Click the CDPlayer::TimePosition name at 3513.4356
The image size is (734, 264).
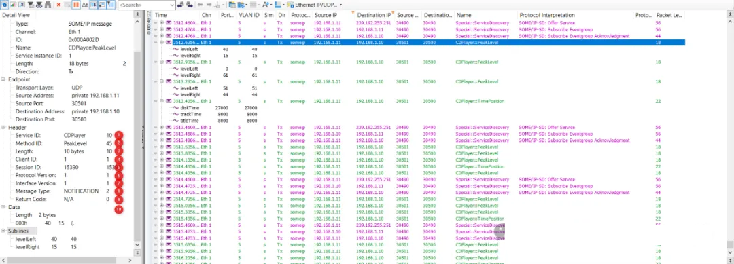point(480,101)
